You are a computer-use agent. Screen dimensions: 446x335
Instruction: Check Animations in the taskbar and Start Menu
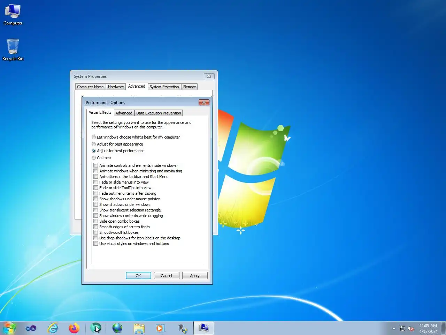click(96, 177)
